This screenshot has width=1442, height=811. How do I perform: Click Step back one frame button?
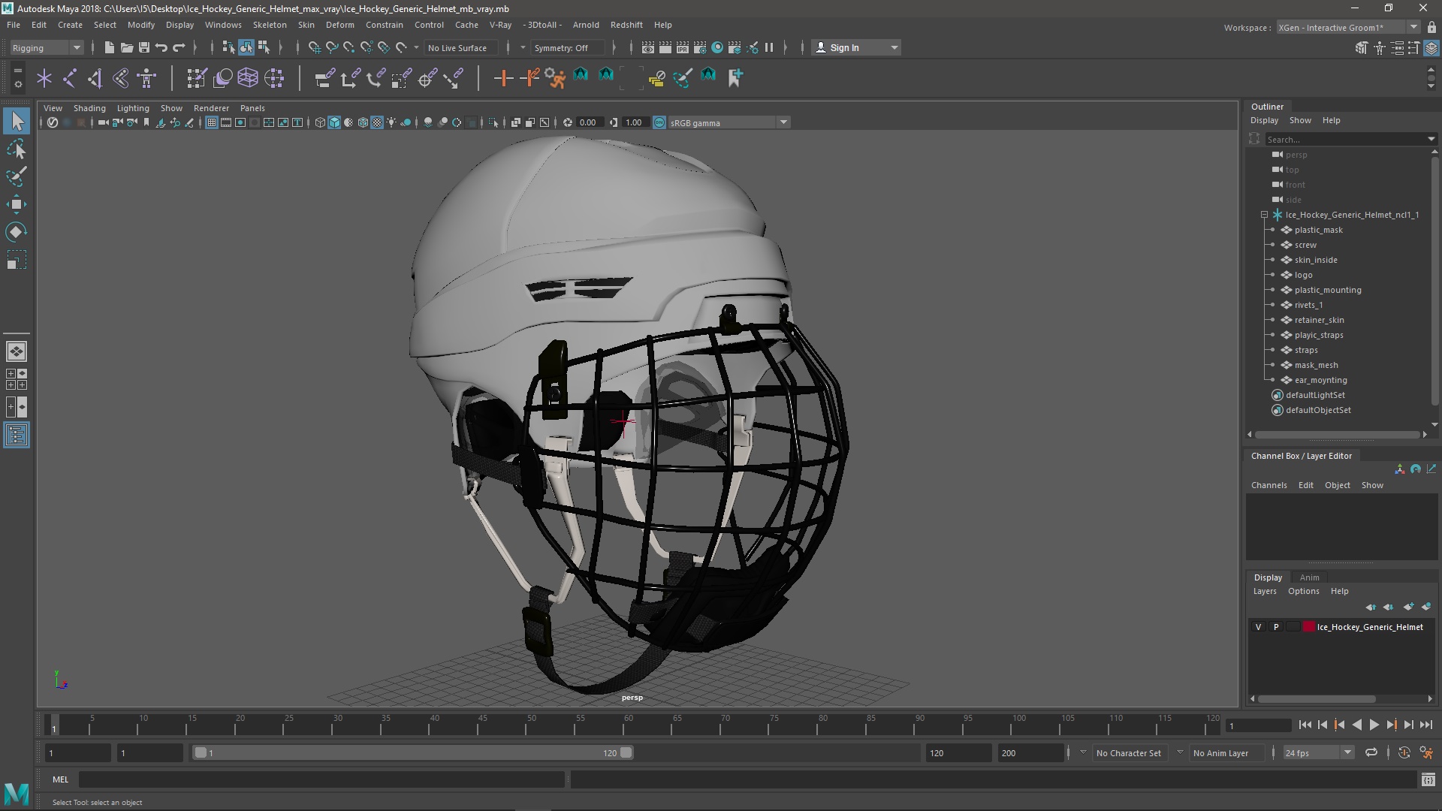pos(1323,725)
